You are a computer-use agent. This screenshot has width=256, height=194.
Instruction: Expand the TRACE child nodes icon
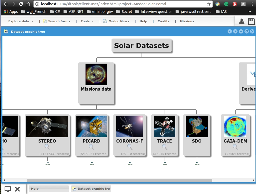[165, 163]
